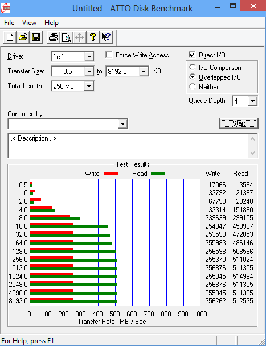Expand the Drive dropdown showing [-c-]
The width and height of the screenshot is (266, 346).
click(x=89, y=57)
